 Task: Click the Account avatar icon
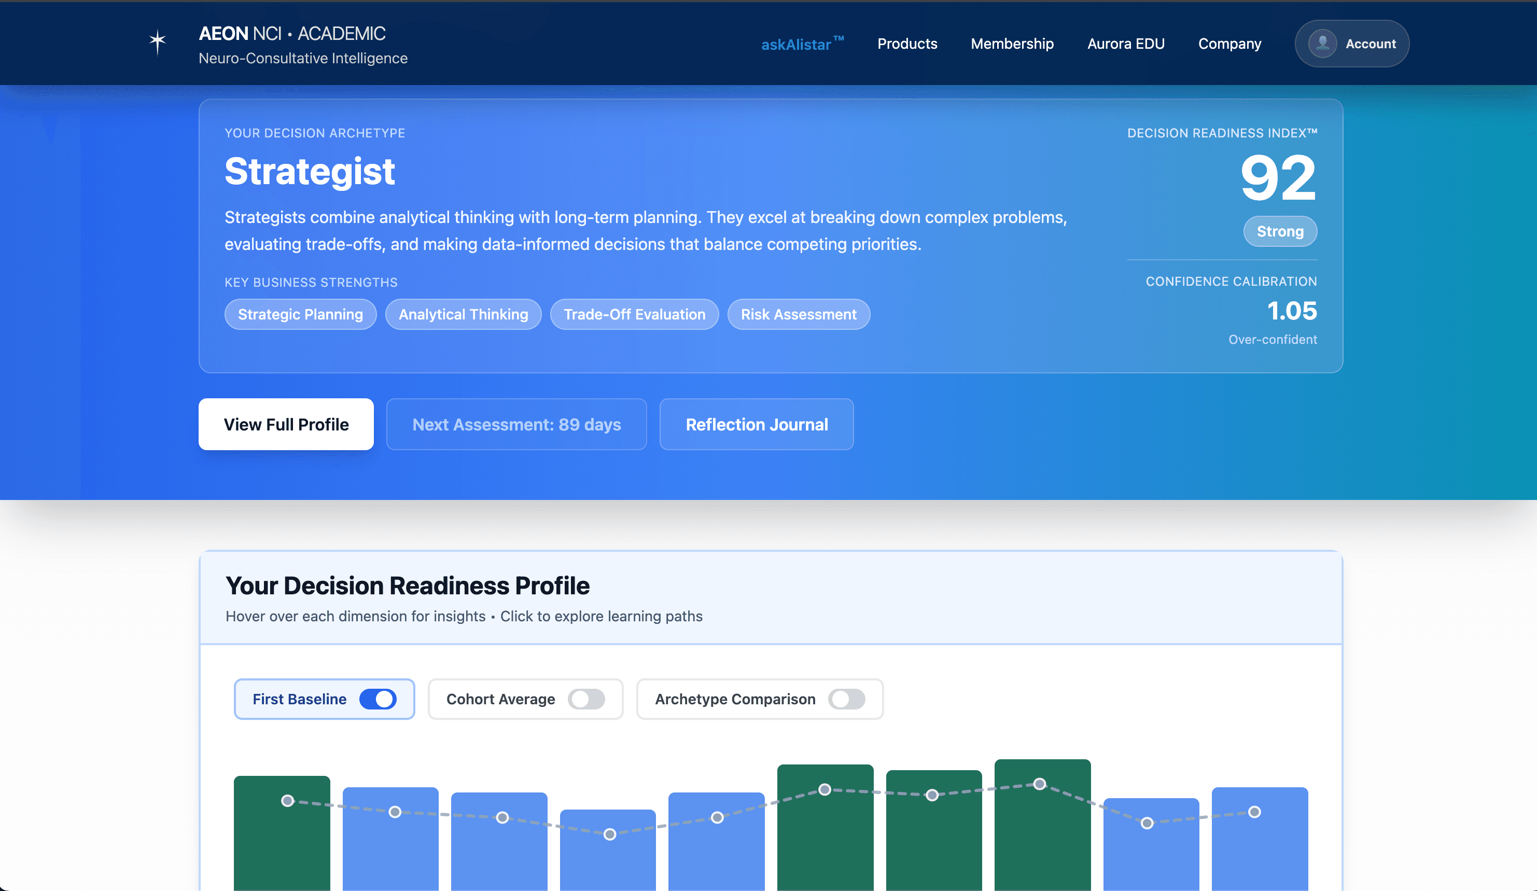click(x=1322, y=44)
